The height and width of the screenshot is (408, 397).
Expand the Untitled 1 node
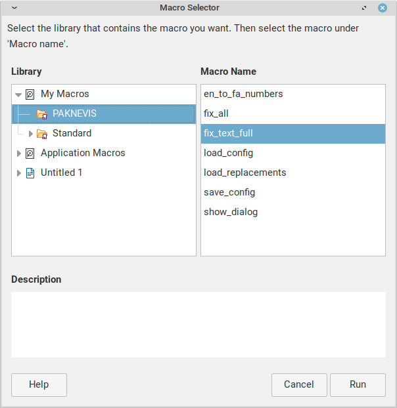18,173
